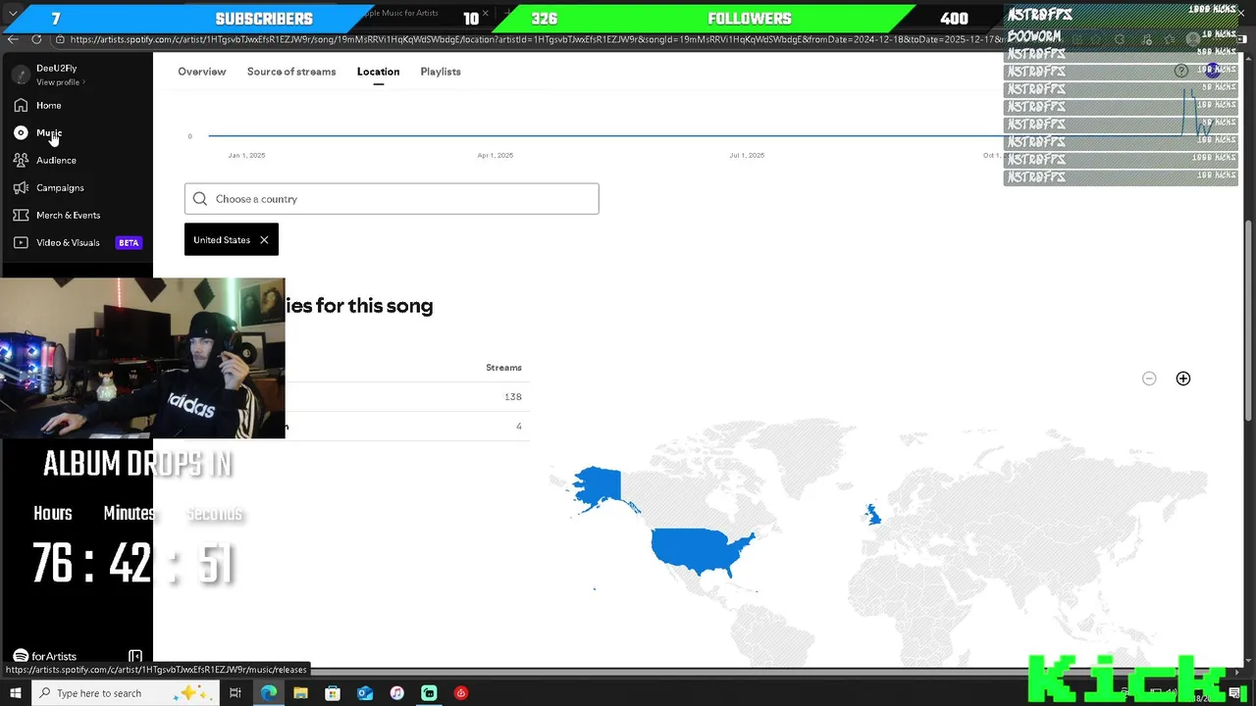The width and height of the screenshot is (1256, 706).
Task: Open File Explorer from taskbar
Action: click(300, 693)
